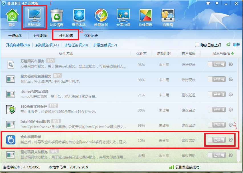Click the 优化率 column header
The height and width of the screenshot is (173, 243).
pos(141,54)
